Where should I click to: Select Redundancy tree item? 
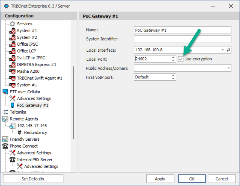[x=36, y=133]
